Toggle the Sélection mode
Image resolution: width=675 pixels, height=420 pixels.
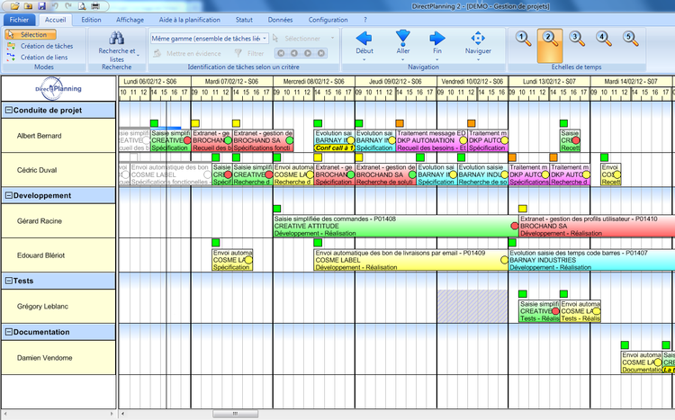(x=30, y=34)
